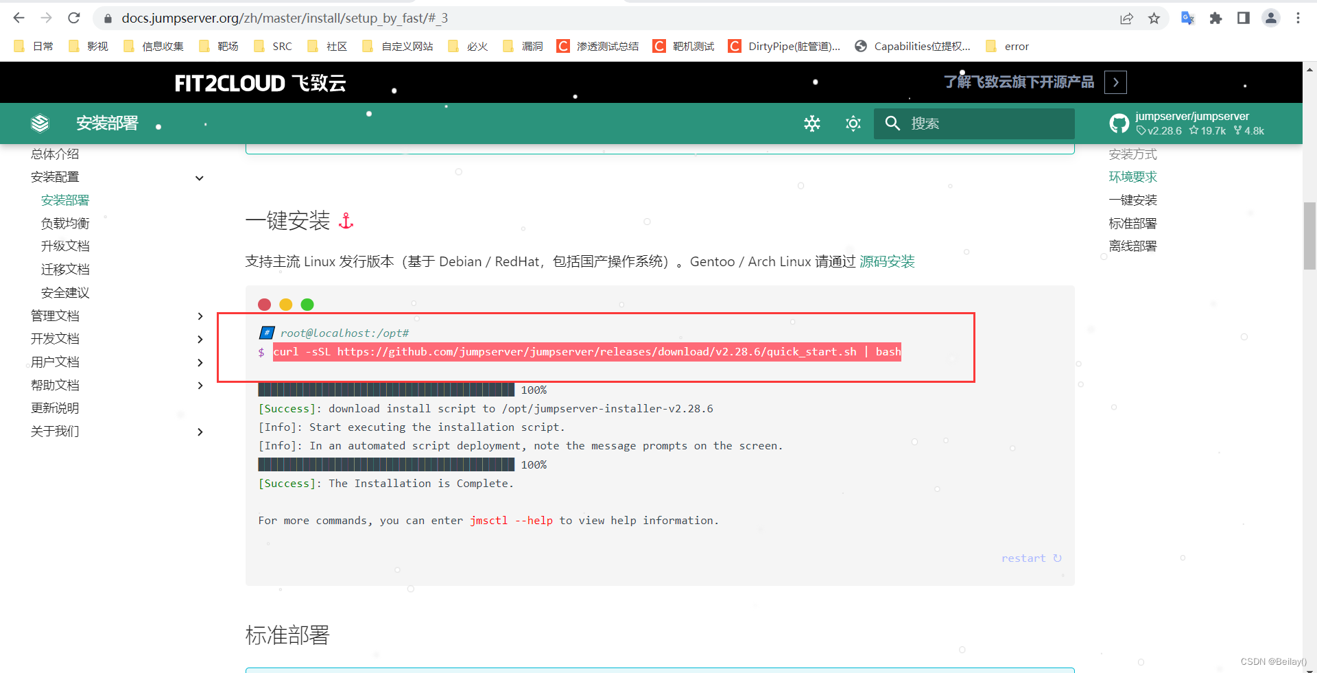Image resolution: width=1317 pixels, height=673 pixels.
Task: Click the FIT2CLOUD 飞致云 logo
Action: pos(260,83)
